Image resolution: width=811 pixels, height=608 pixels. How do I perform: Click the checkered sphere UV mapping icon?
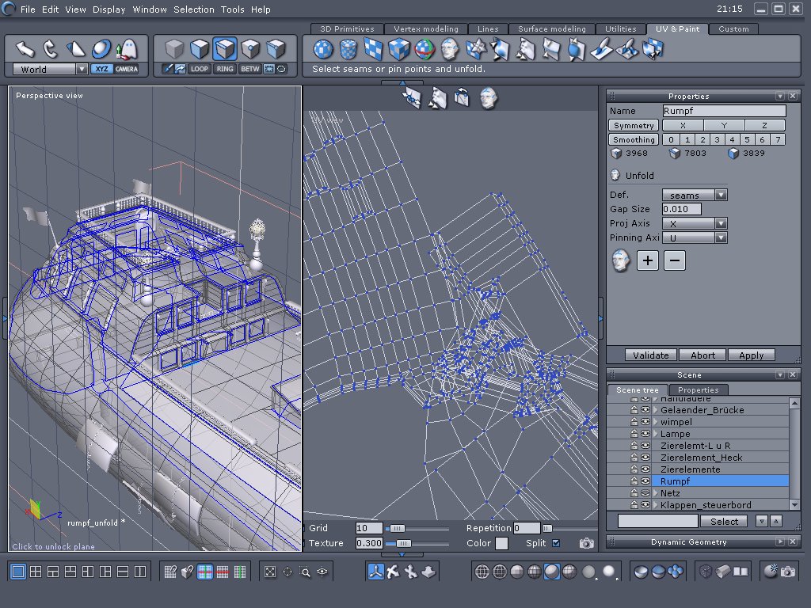tap(322, 50)
